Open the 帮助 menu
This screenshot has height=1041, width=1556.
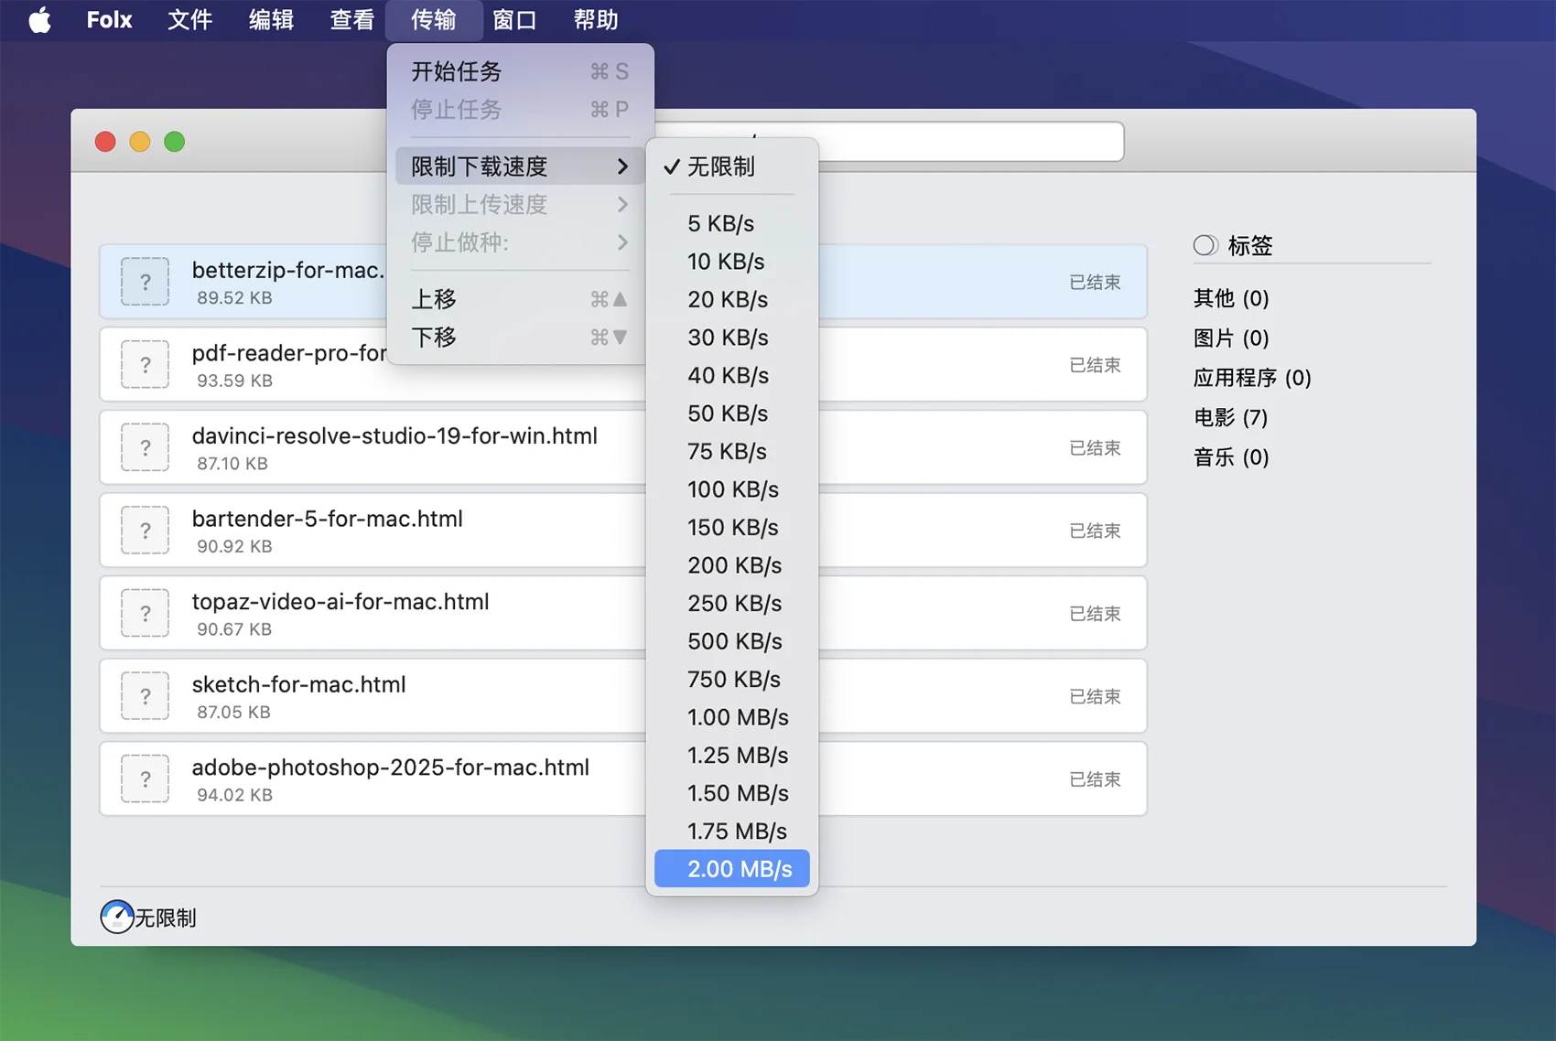596,19
